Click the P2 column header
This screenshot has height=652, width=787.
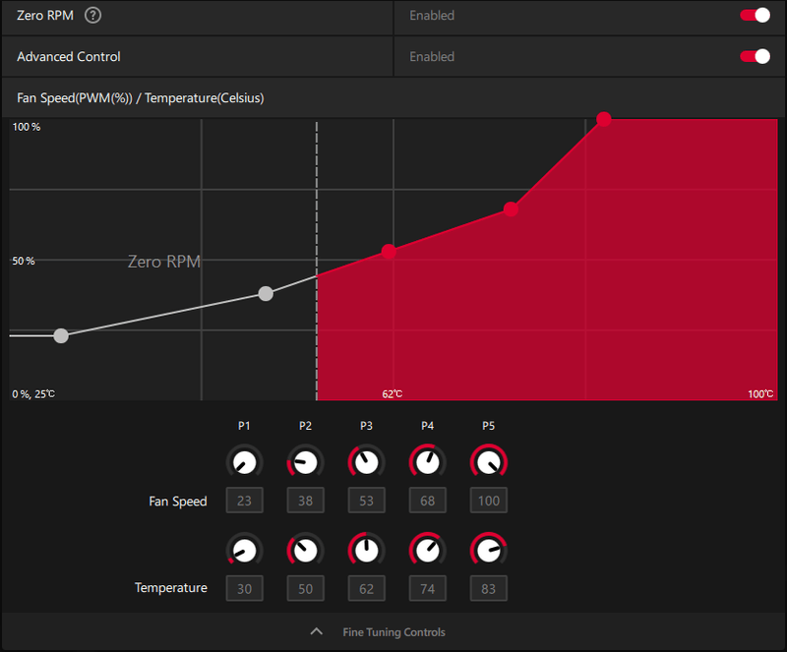(305, 426)
